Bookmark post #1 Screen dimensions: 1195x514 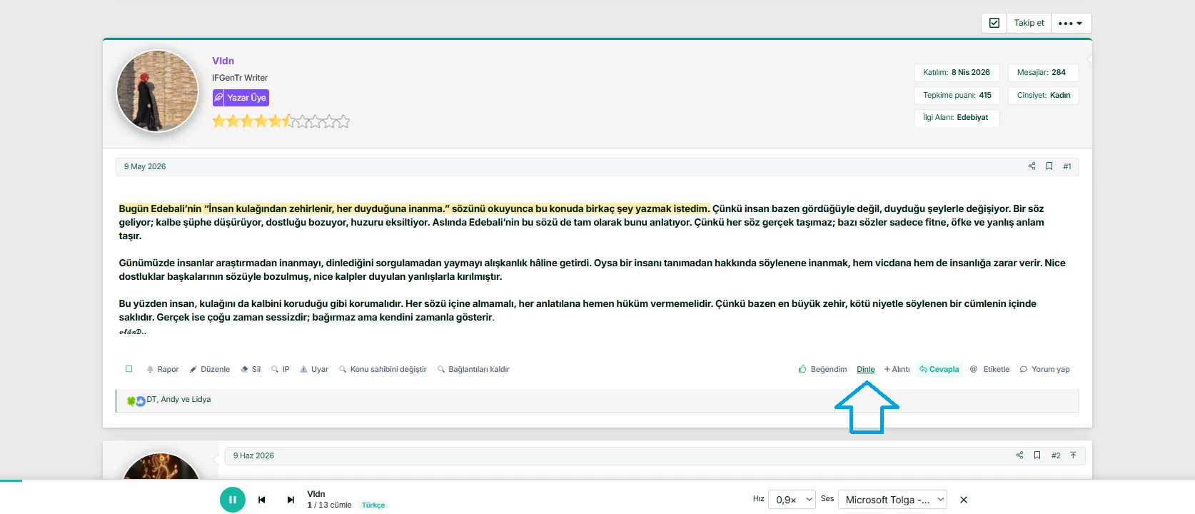1049,166
